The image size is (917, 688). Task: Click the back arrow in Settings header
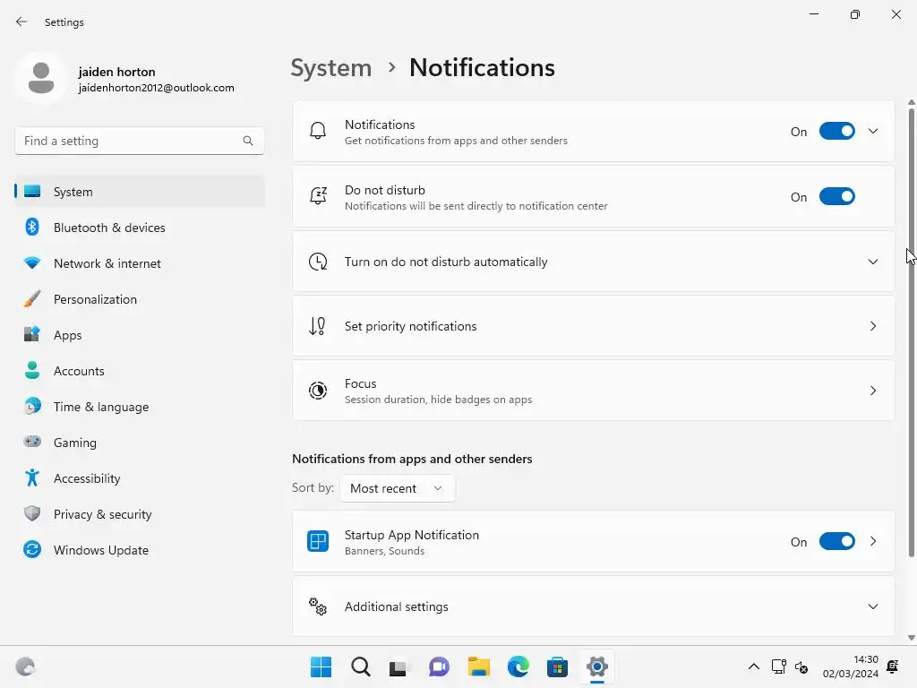[21, 22]
